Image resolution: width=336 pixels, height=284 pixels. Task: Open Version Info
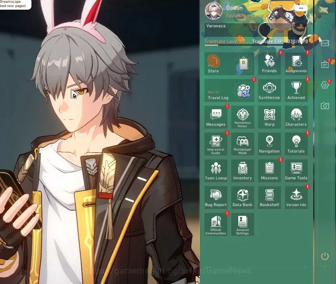[x=296, y=197]
